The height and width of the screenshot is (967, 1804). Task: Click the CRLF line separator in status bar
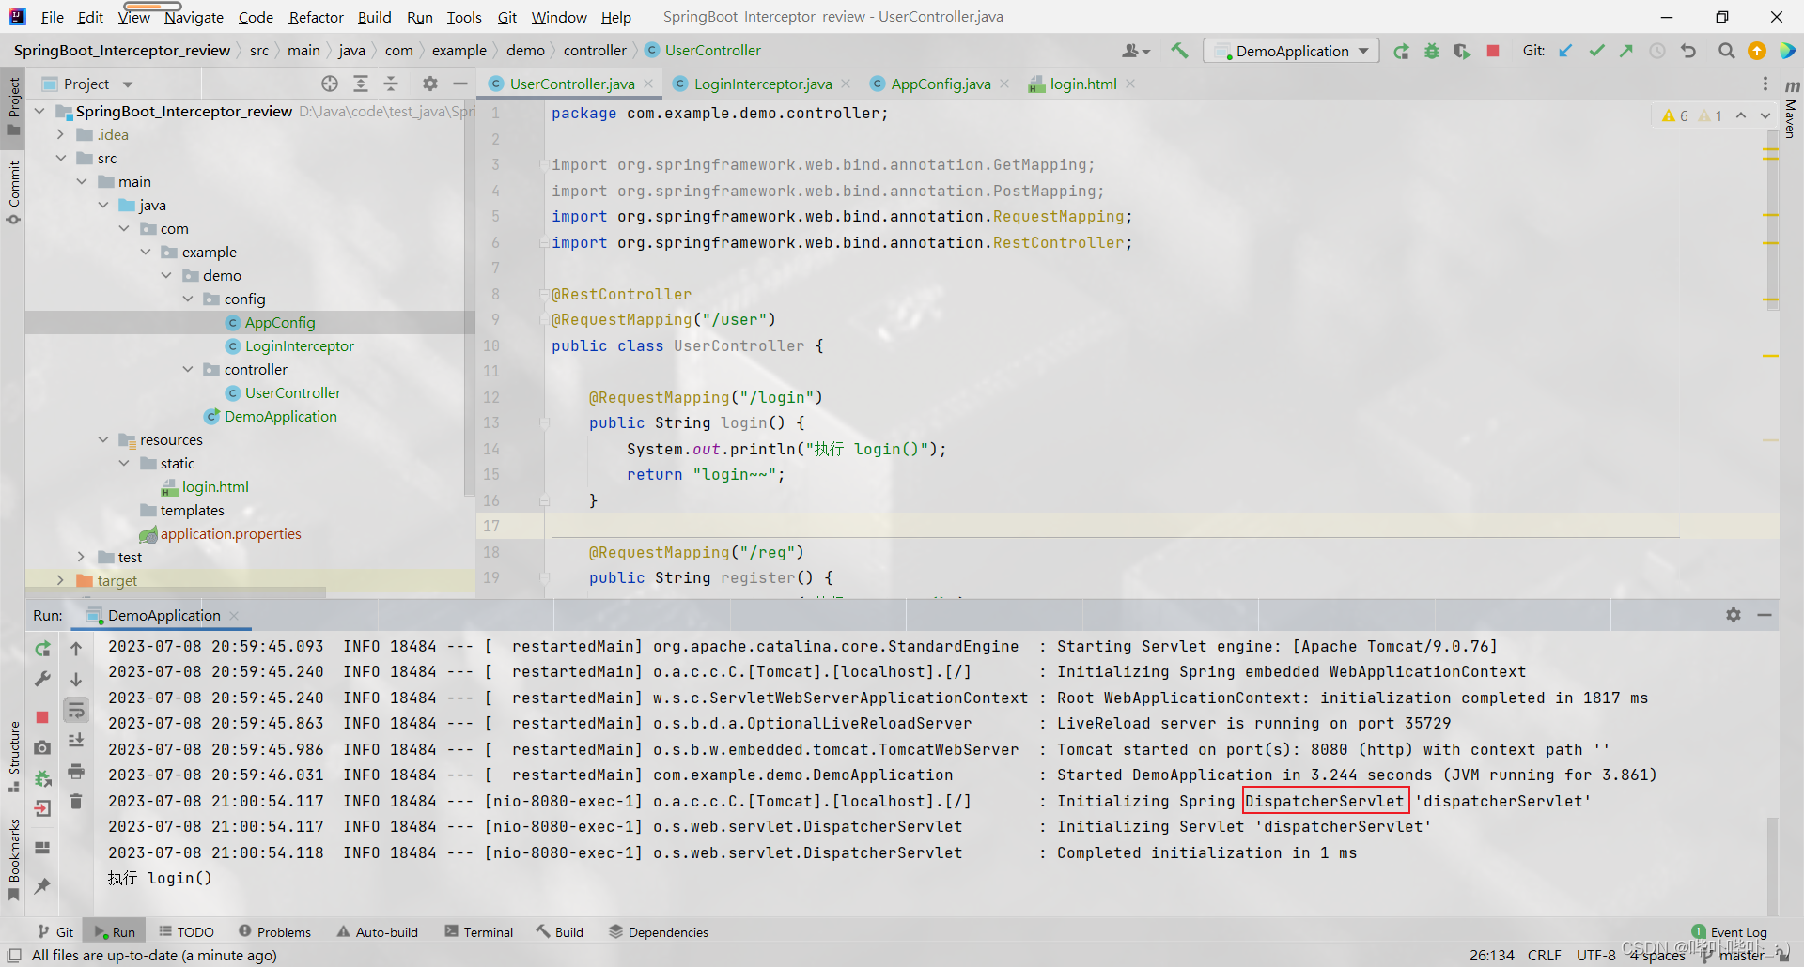coord(1545,955)
